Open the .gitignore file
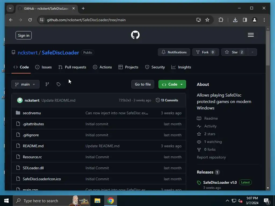This screenshot has width=275, height=206. [31, 135]
